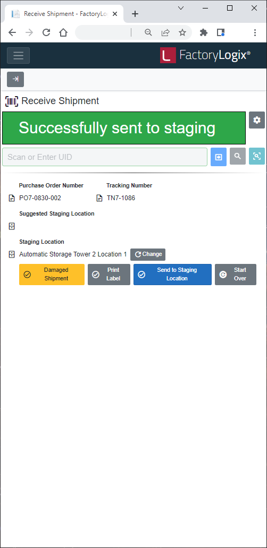This screenshot has height=548, width=267.
Task: Bookmark this page with the star
Action: [182, 32]
